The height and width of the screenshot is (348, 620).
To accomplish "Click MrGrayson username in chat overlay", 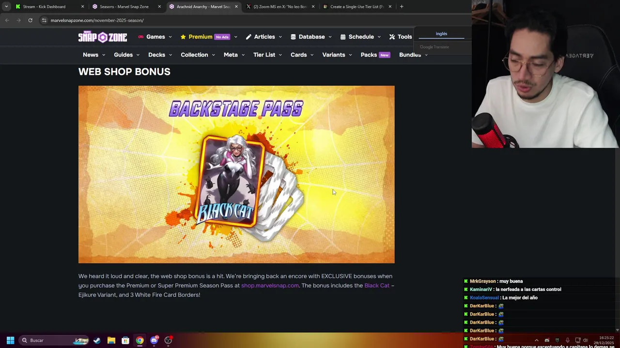I will pyautogui.click(x=482, y=281).
